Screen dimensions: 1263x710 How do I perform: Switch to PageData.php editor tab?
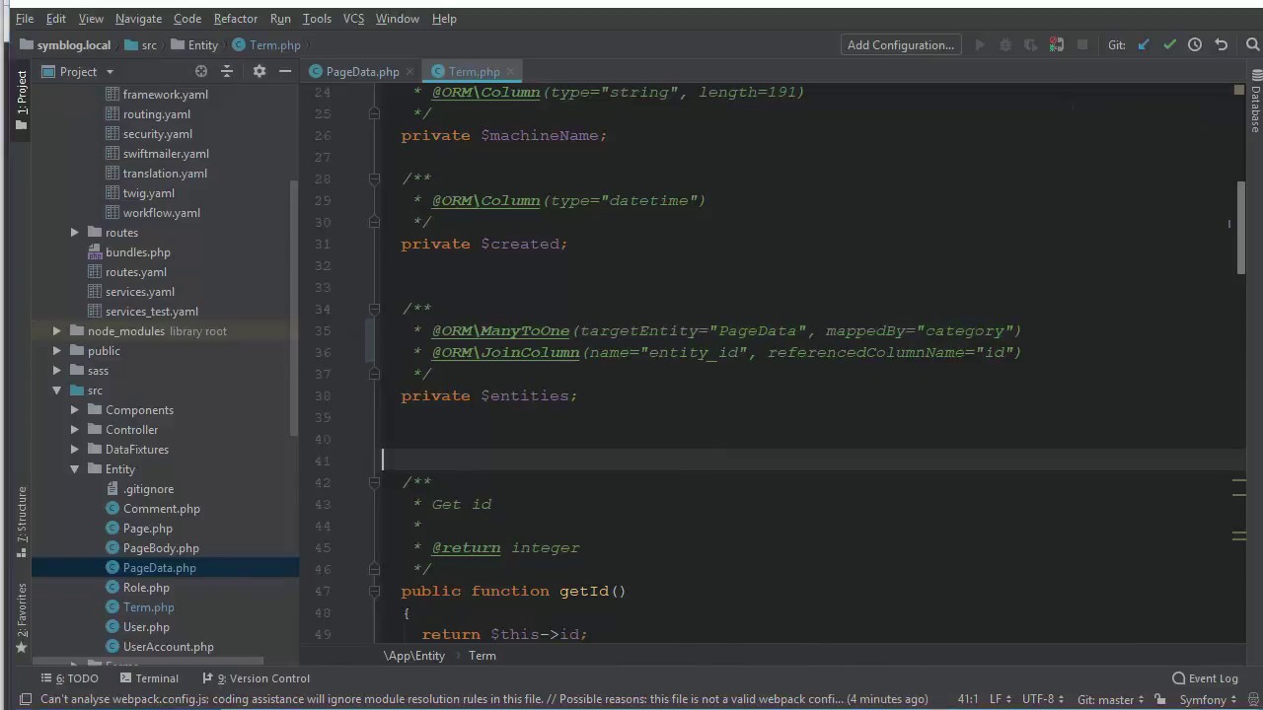(x=362, y=71)
